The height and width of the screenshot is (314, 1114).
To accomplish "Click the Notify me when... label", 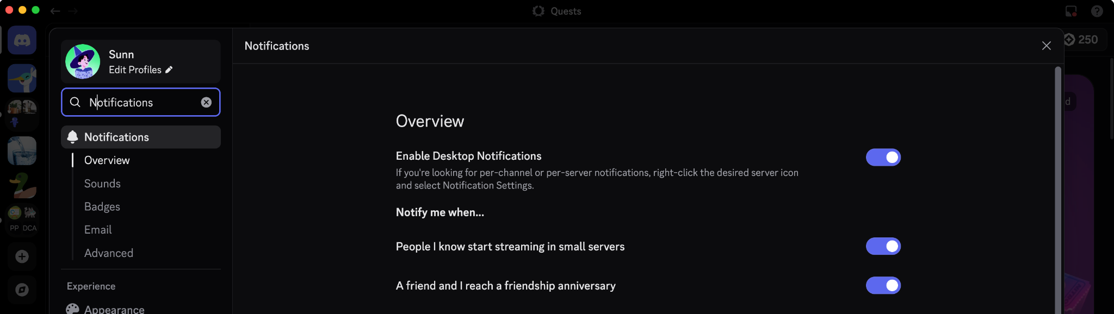I will (440, 212).
